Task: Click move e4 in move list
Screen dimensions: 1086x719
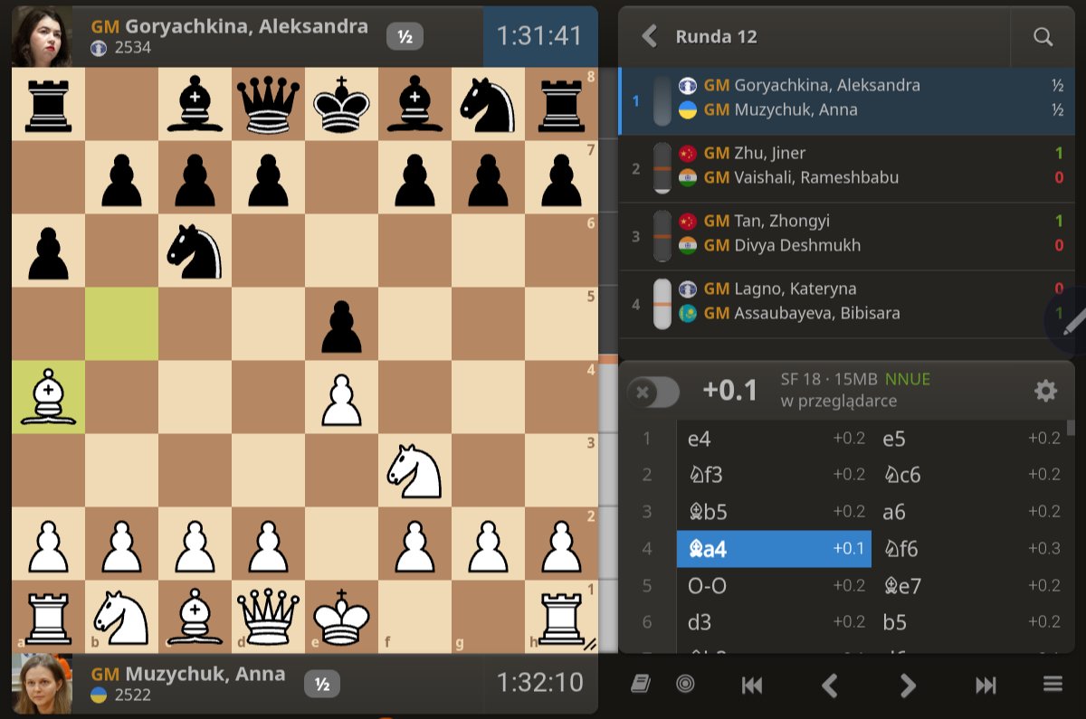Action: click(774, 439)
